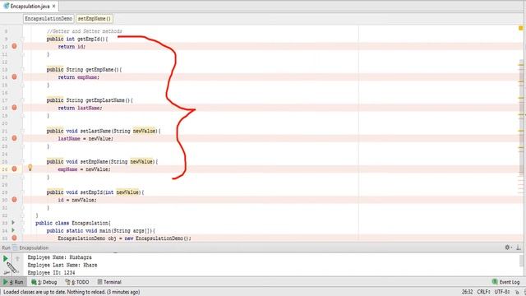526x296 pixels.
Task: Click the getEmpLastName method name
Action: 105,100
